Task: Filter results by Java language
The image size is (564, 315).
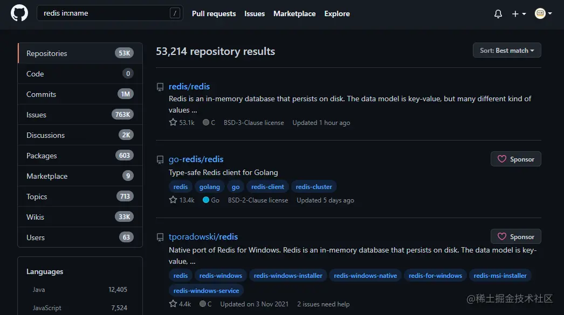Action: click(80, 290)
